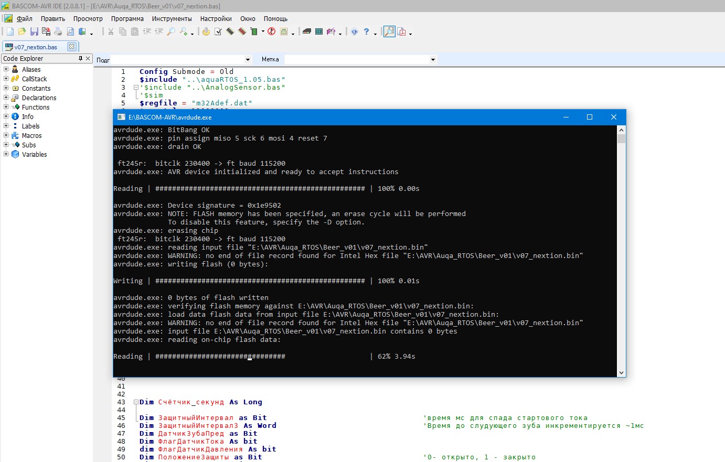Open the Подг procedures dropdown
The width and height of the screenshot is (725, 462).
click(x=248, y=59)
